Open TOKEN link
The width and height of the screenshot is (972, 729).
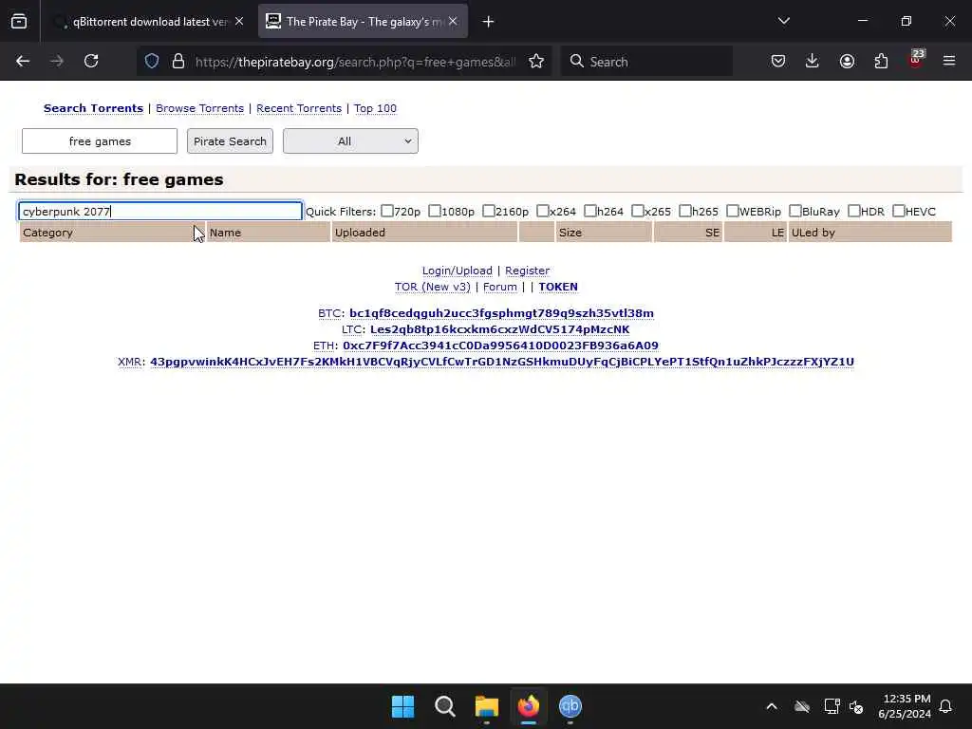(x=558, y=287)
